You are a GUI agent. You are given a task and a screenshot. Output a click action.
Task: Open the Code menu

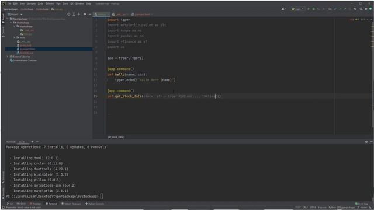[40, 3]
